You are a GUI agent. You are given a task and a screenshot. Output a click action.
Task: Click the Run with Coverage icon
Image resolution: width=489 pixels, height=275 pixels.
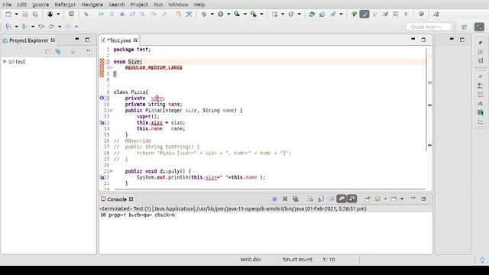(237, 14)
